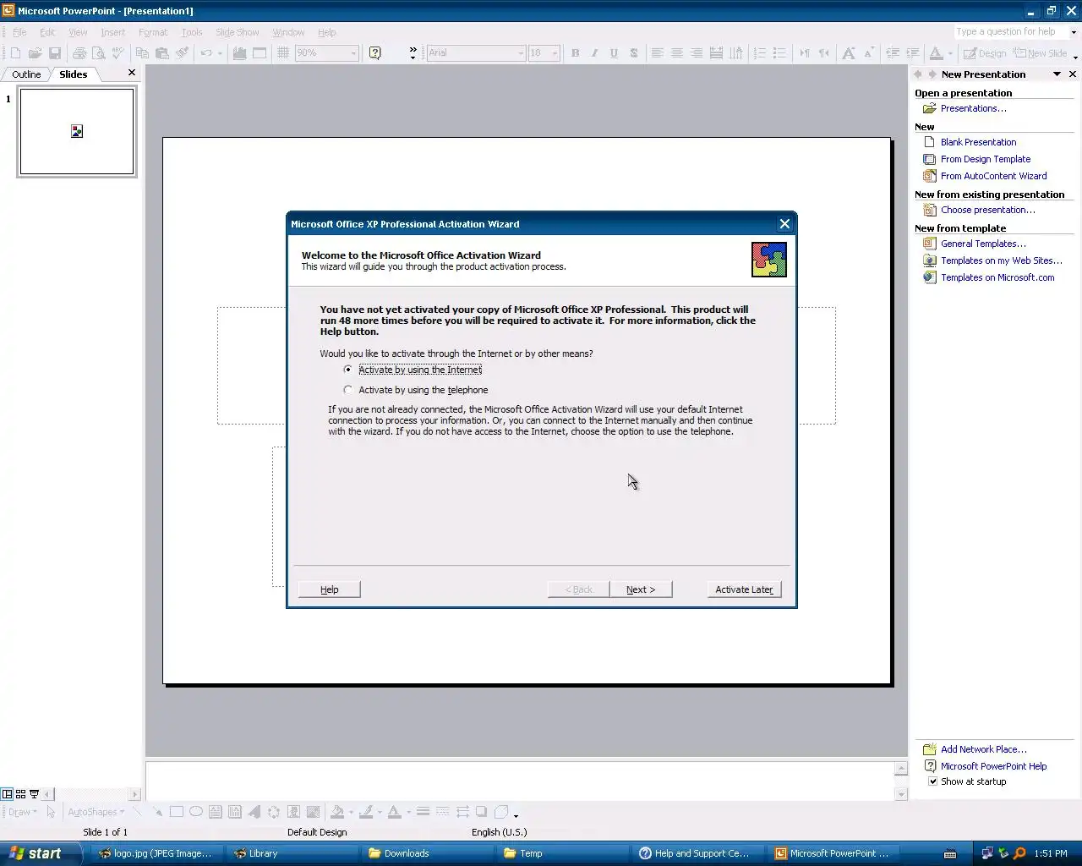The height and width of the screenshot is (866, 1082).
Task: Switch to Slide Sorter view icon
Action: pyautogui.click(x=20, y=794)
